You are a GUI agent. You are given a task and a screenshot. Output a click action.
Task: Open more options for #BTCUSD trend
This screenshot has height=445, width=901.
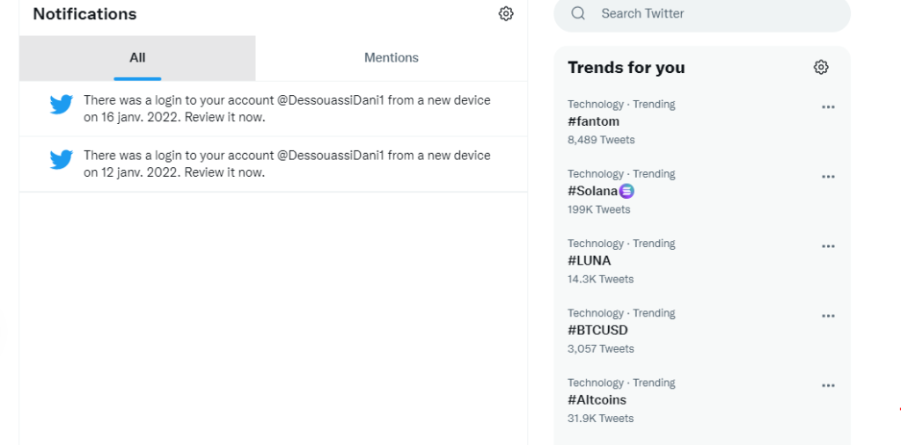[828, 316]
